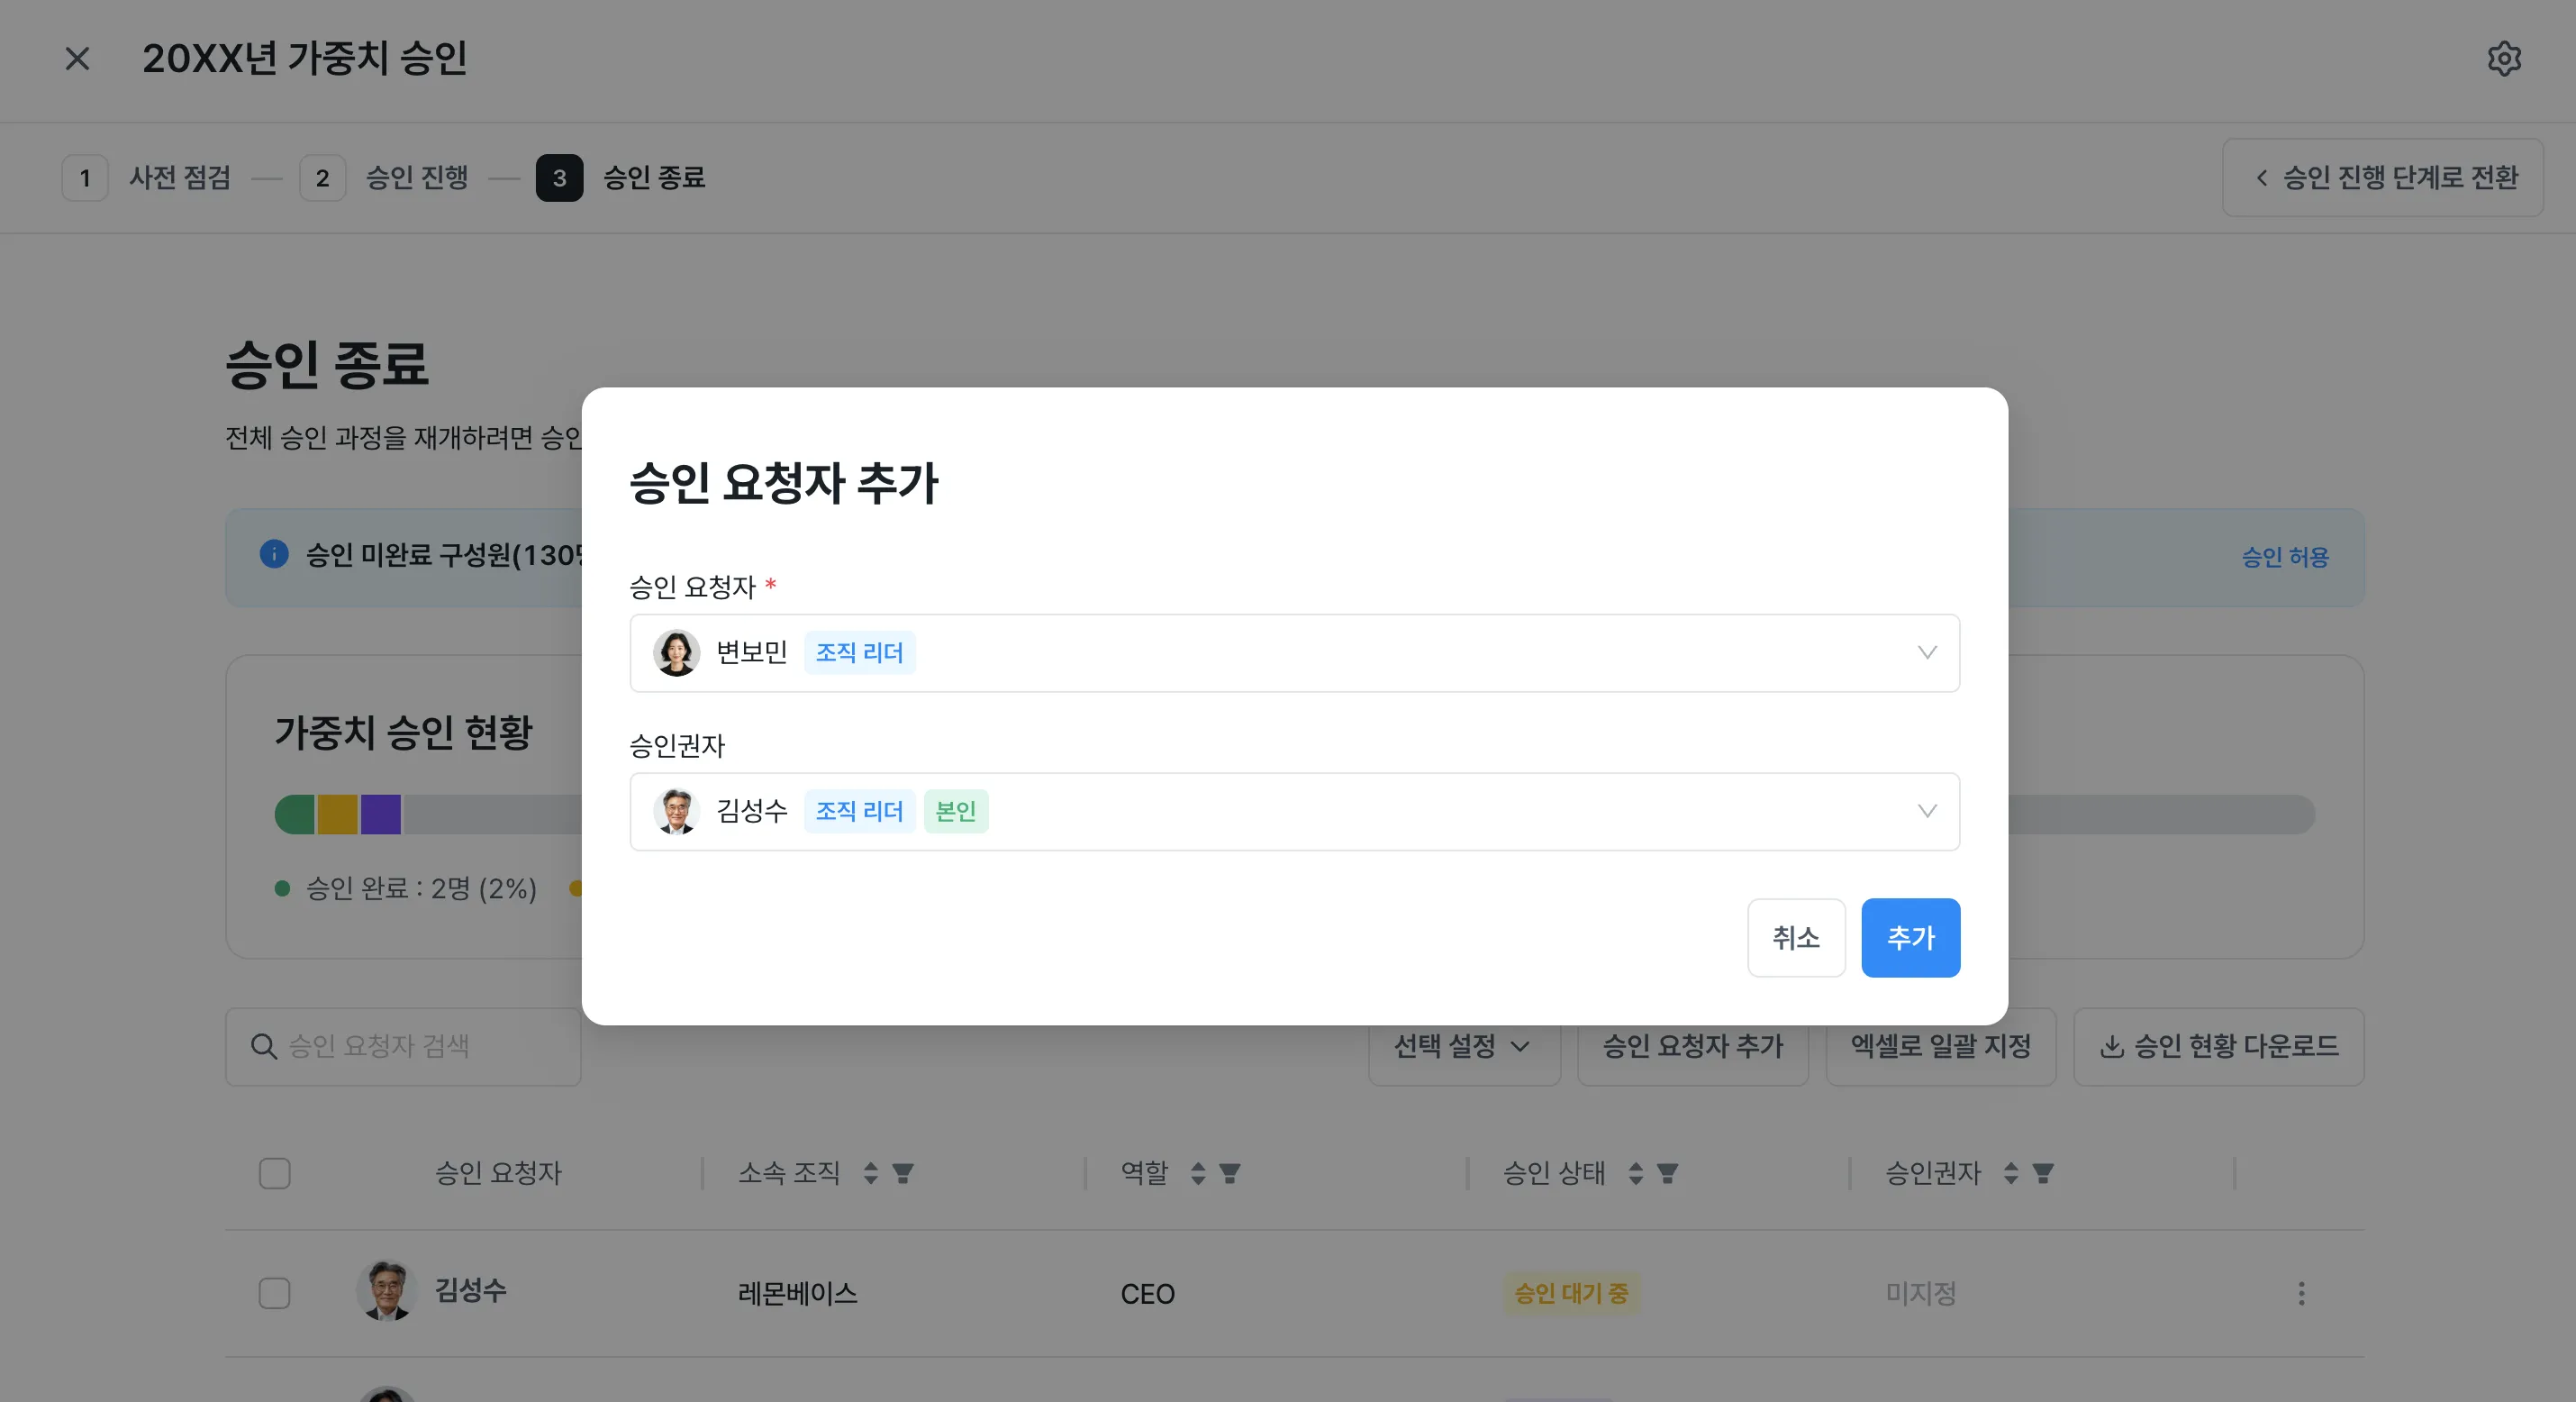Expand the 승인권자 dropdown showing 김성수
The image size is (2576, 1402).
pyautogui.click(x=1294, y=811)
